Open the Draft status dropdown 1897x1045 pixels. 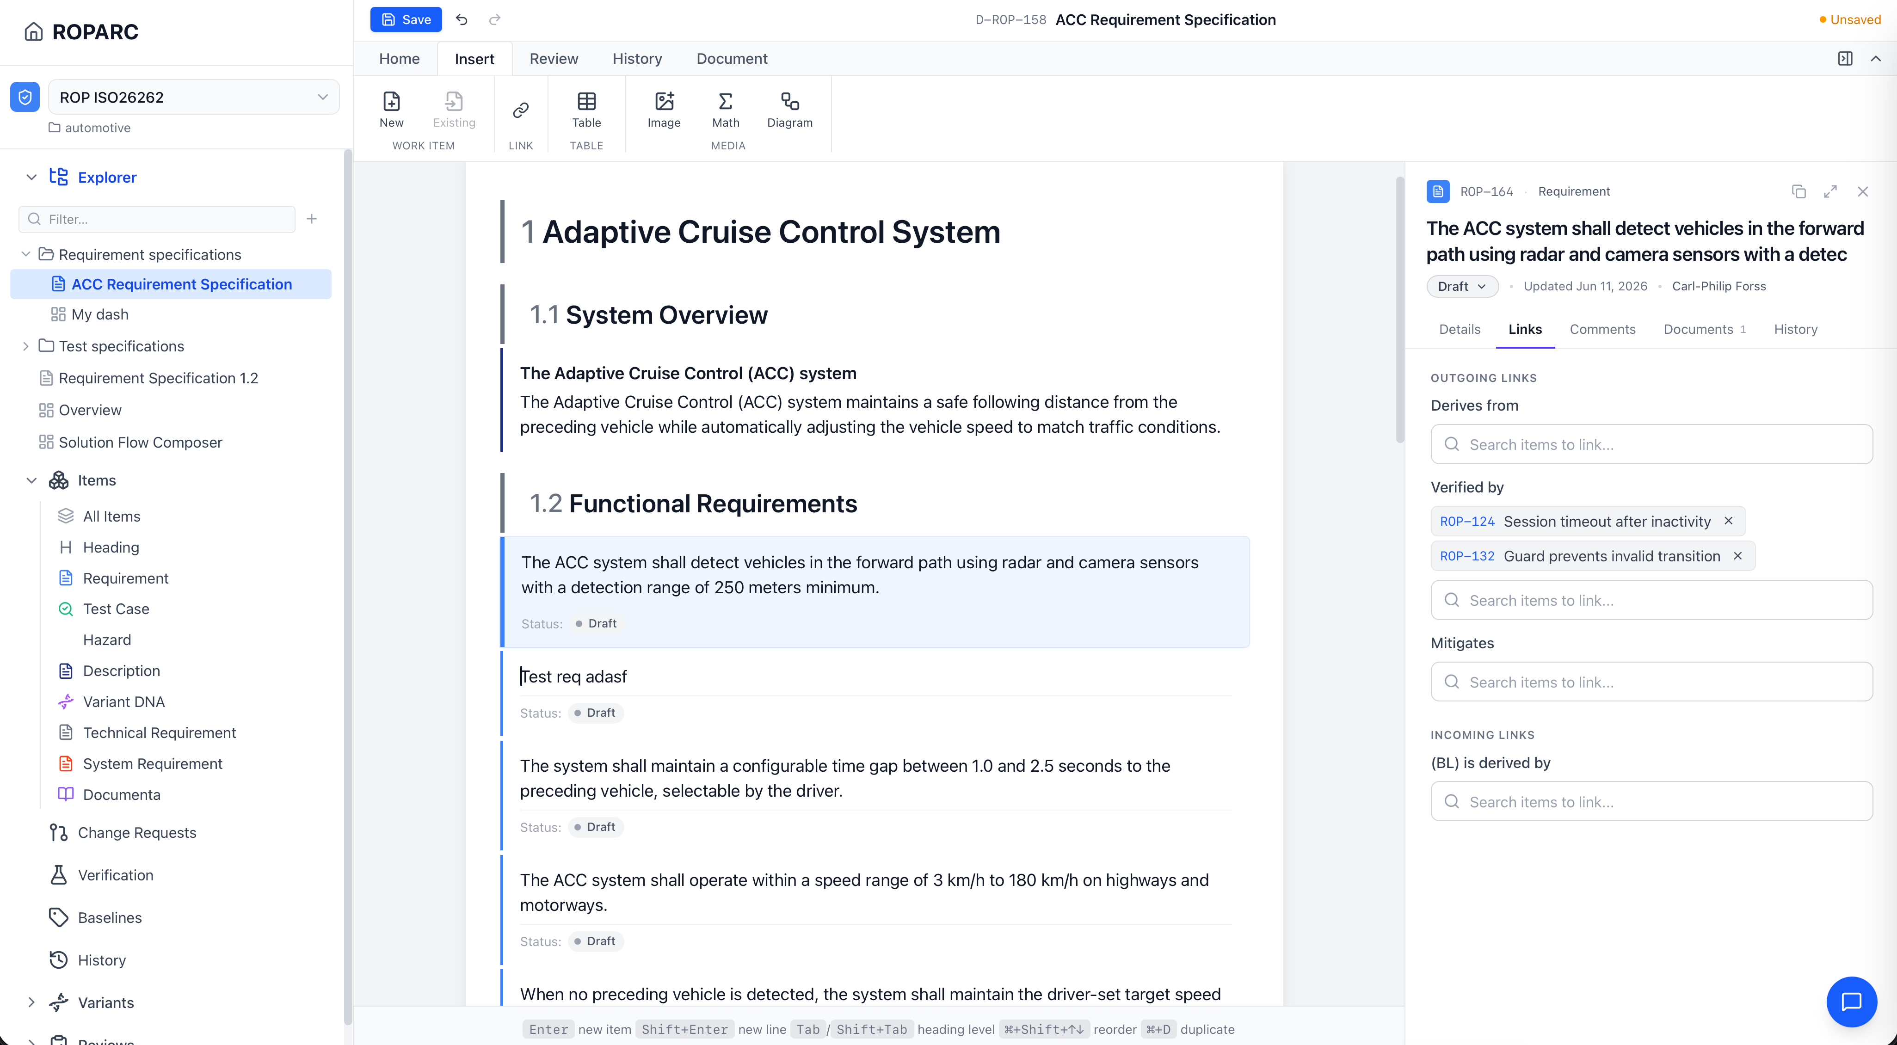[x=1462, y=287]
